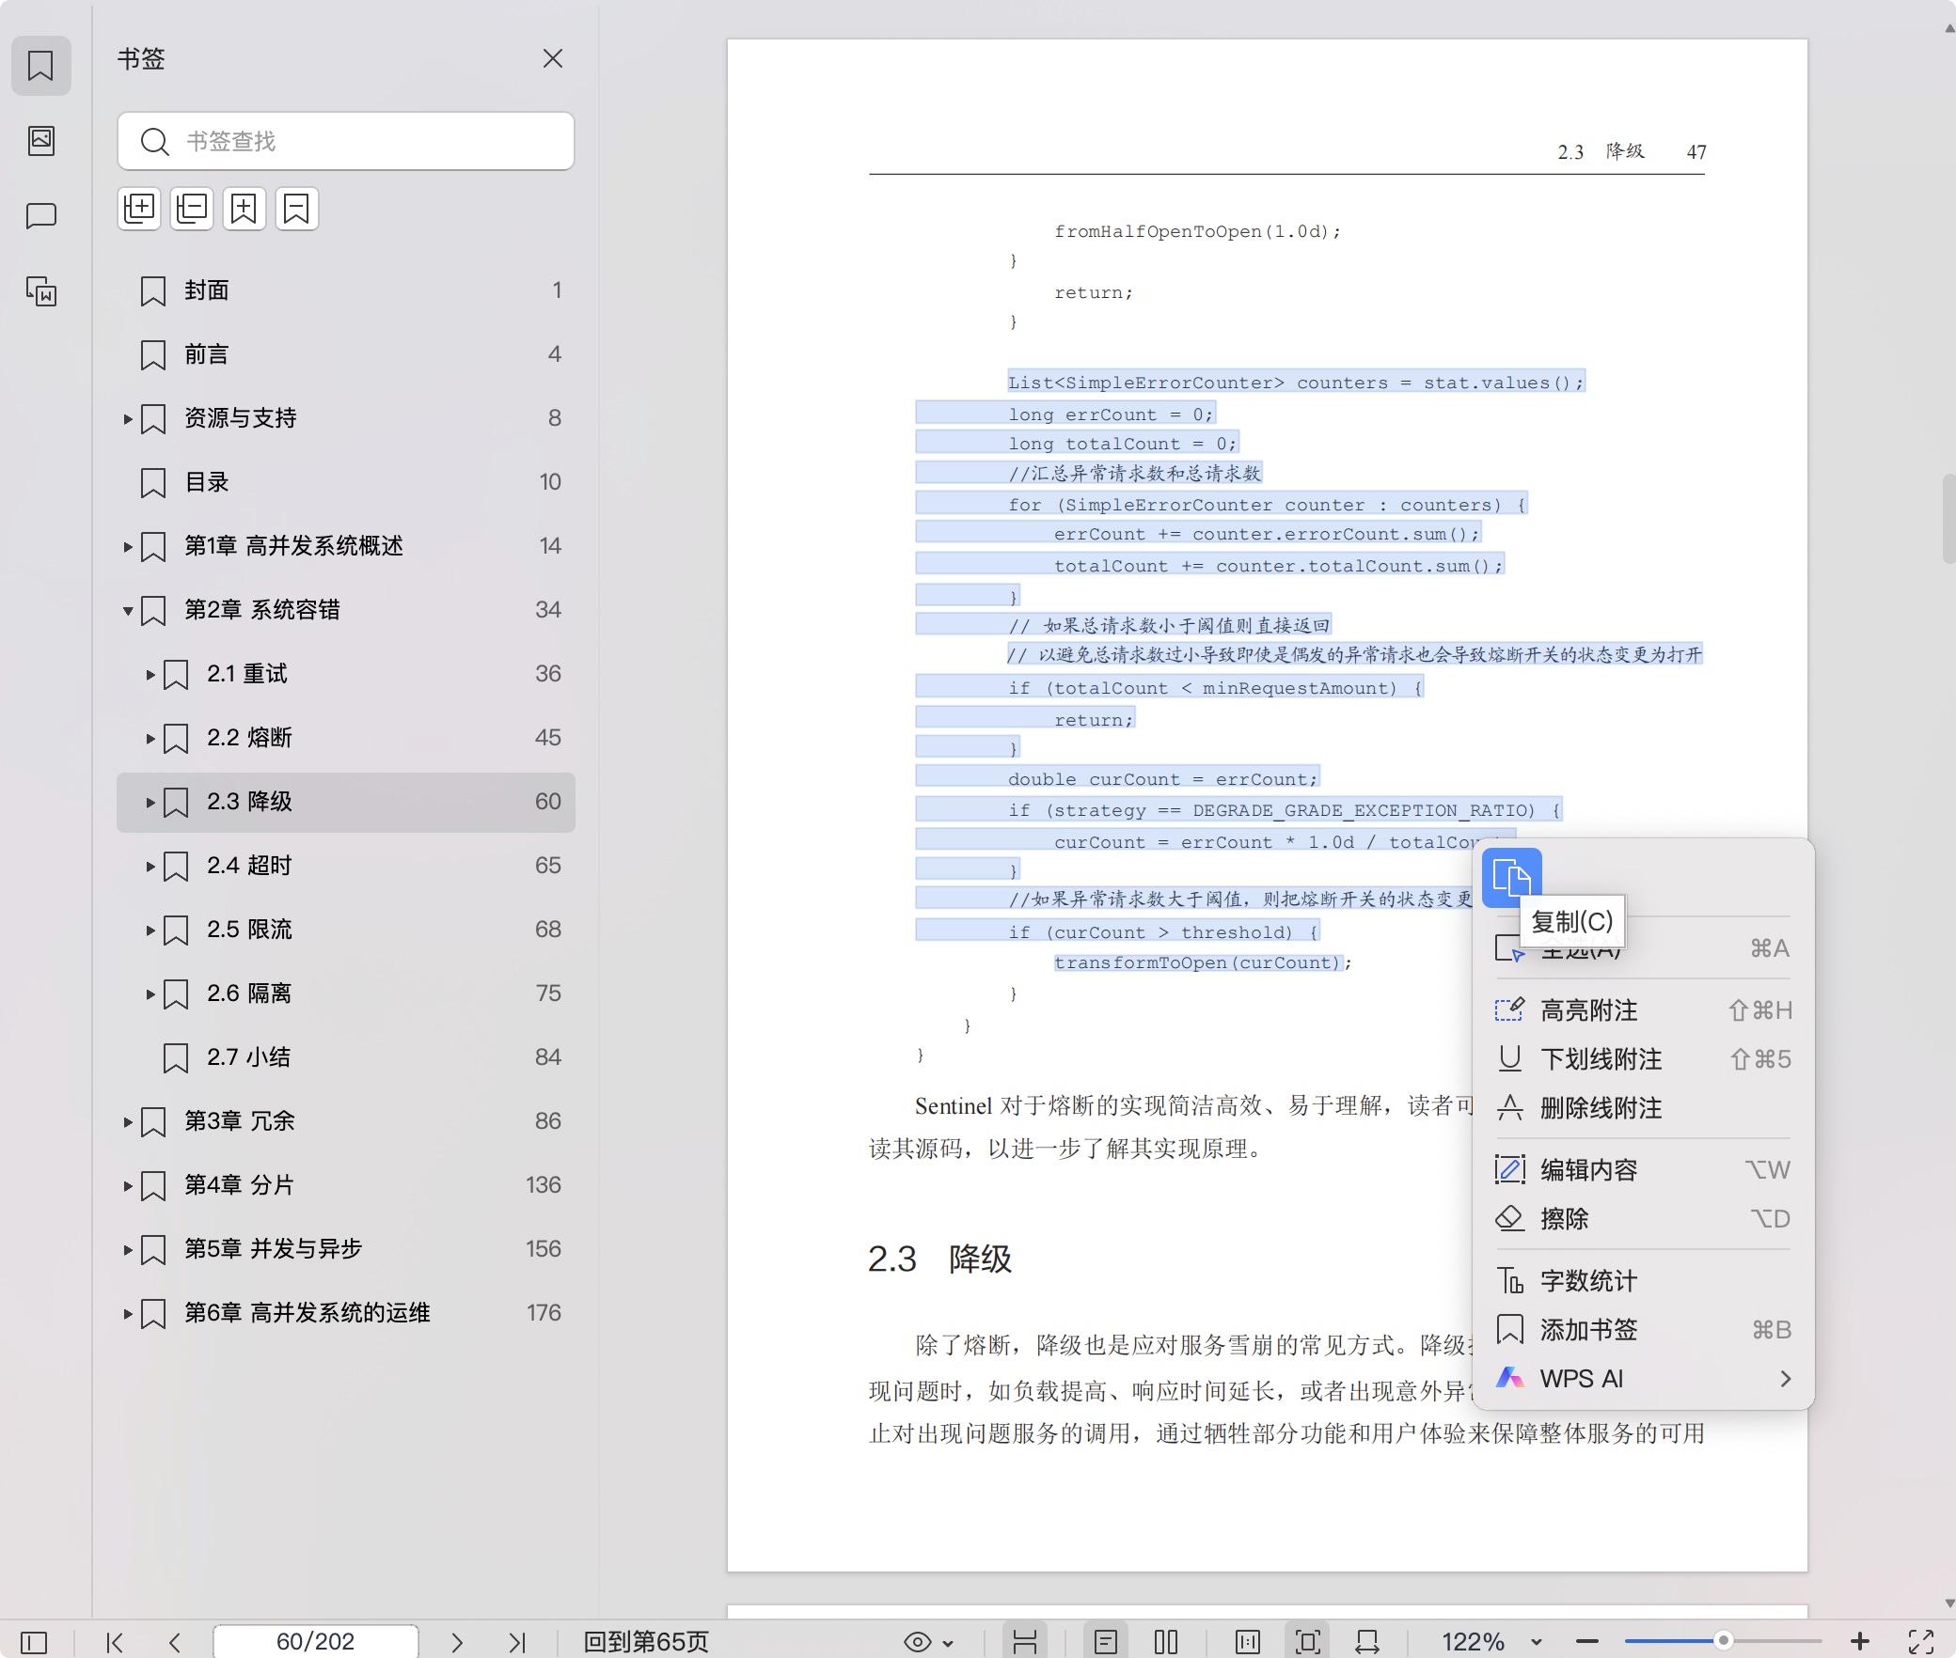Select 高亮附注 from context menu
The width and height of the screenshot is (1956, 1658).
pyautogui.click(x=1588, y=1010)
